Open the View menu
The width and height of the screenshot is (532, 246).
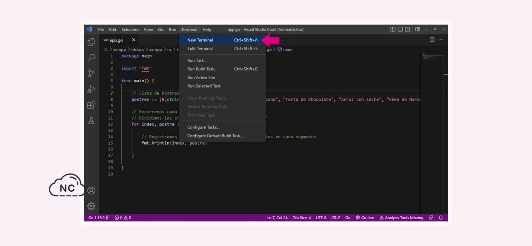tap(148, 30)
